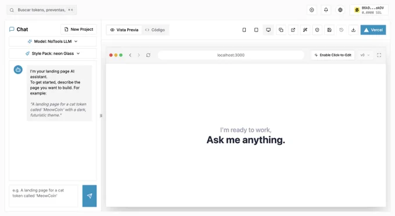Viewport: 395px width, 216px height.
Task: Open preview in a new window
Action: click(293, 30)
